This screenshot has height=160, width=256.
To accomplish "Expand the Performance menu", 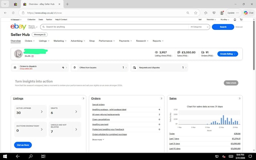I will [107, 41].
